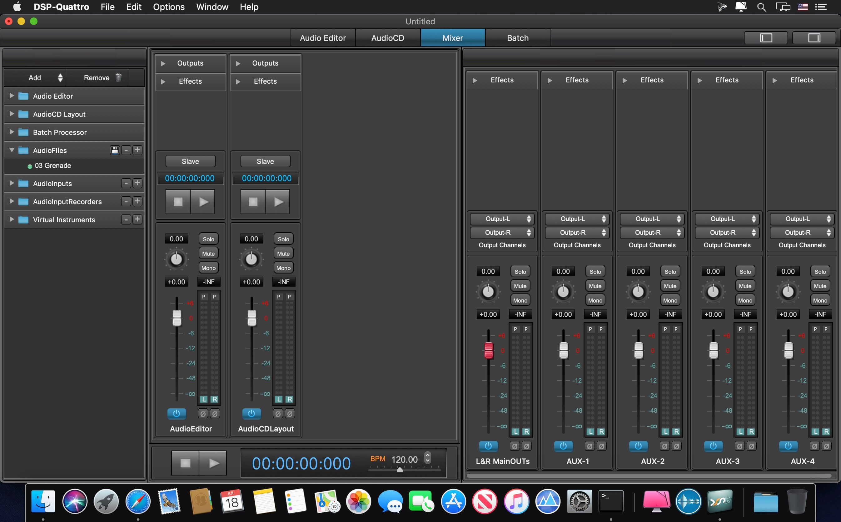Viewport: 841px width, 522px height.
Task: Click Slave in AudioCDLayout strip
Action: tap(265, 161)
